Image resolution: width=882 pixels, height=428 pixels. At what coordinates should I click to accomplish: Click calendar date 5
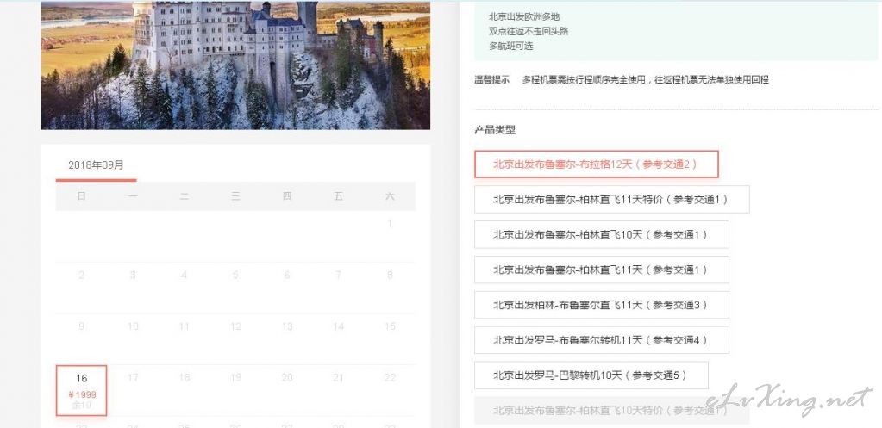click(x=235, y=276)
